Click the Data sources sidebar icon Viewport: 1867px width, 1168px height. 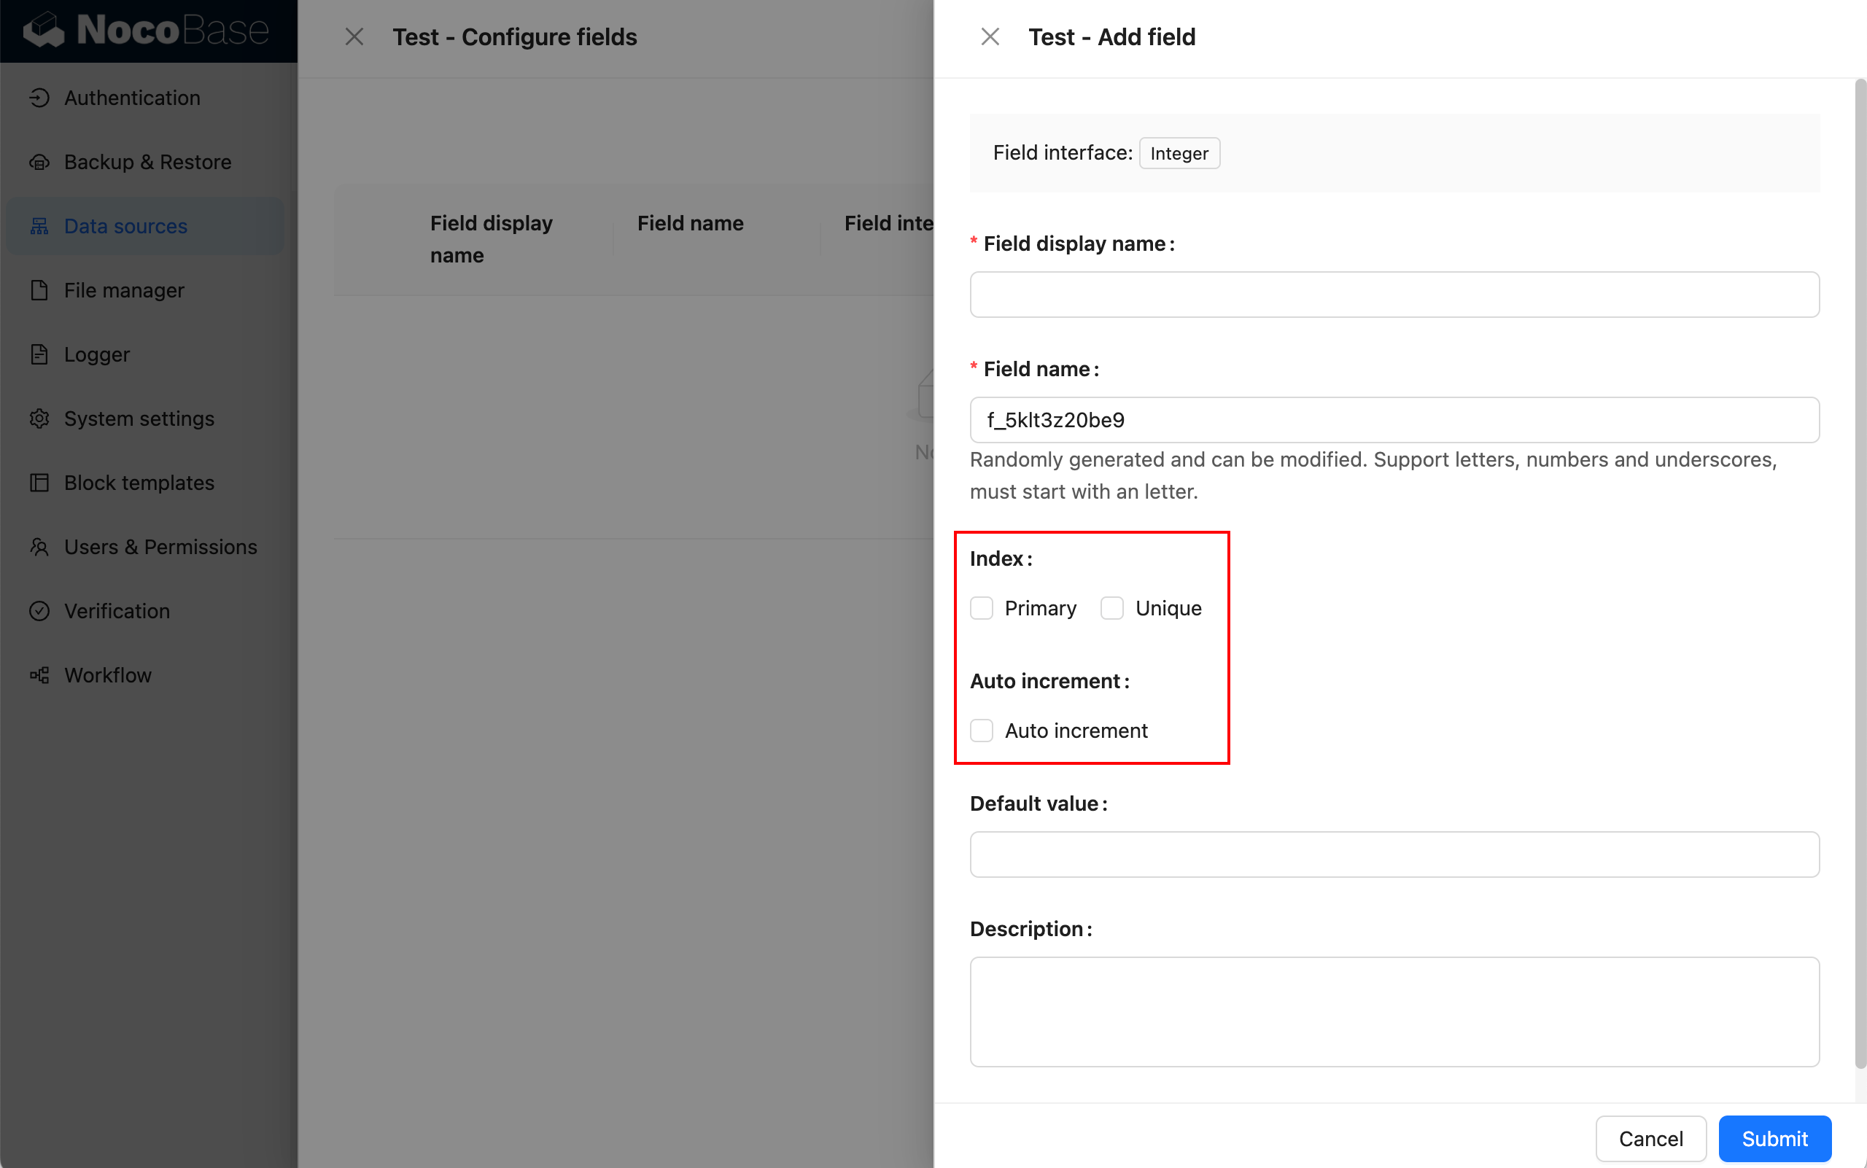[x=39, y=225]
